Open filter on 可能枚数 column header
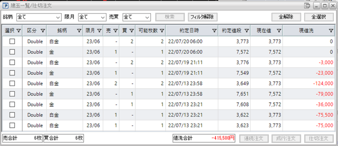Viewport: 338px width, 146px height. pos(162,31)
